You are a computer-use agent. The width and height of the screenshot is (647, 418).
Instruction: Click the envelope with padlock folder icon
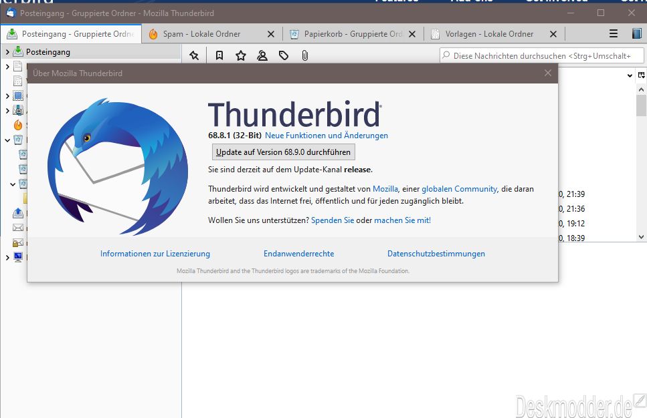(x=18, y=242)
